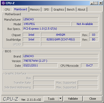This screenshot has width=104, height=103.
Task: Open the About tab
Action: point(82,10)
